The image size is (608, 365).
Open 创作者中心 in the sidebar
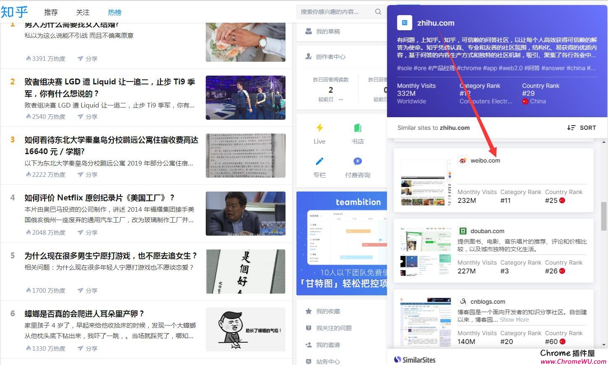click(330, 57)
